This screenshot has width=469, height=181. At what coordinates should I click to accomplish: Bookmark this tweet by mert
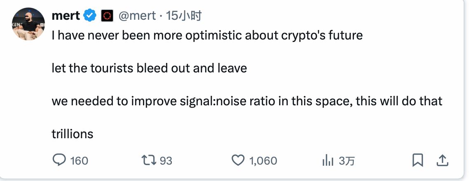pos(418,160)
